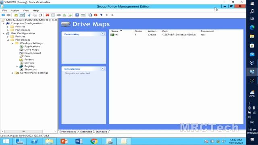Click the Cut scissors toolbar icon
Image resolution: width=258 pixels, height=145 pixels.
coord(29,15)
